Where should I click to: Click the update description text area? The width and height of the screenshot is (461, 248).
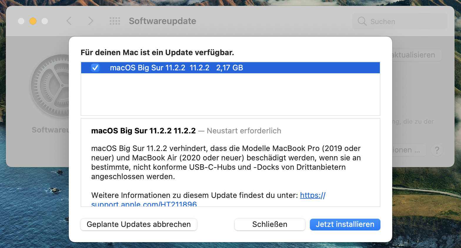point(230,163)
